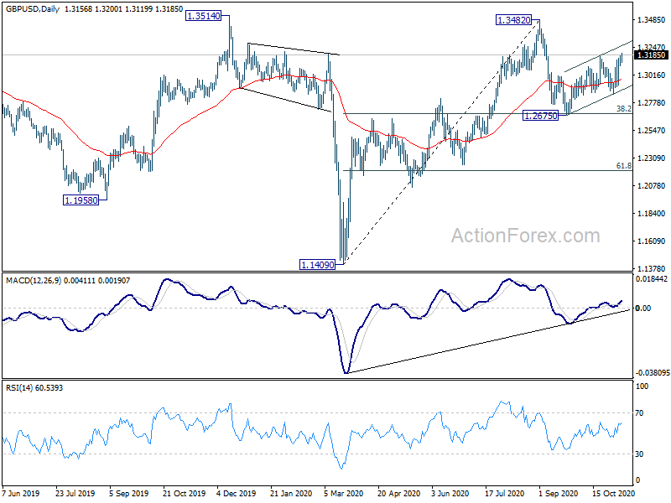
Task: Click the 17 Jul 2020 date marker
Action: 505,493
